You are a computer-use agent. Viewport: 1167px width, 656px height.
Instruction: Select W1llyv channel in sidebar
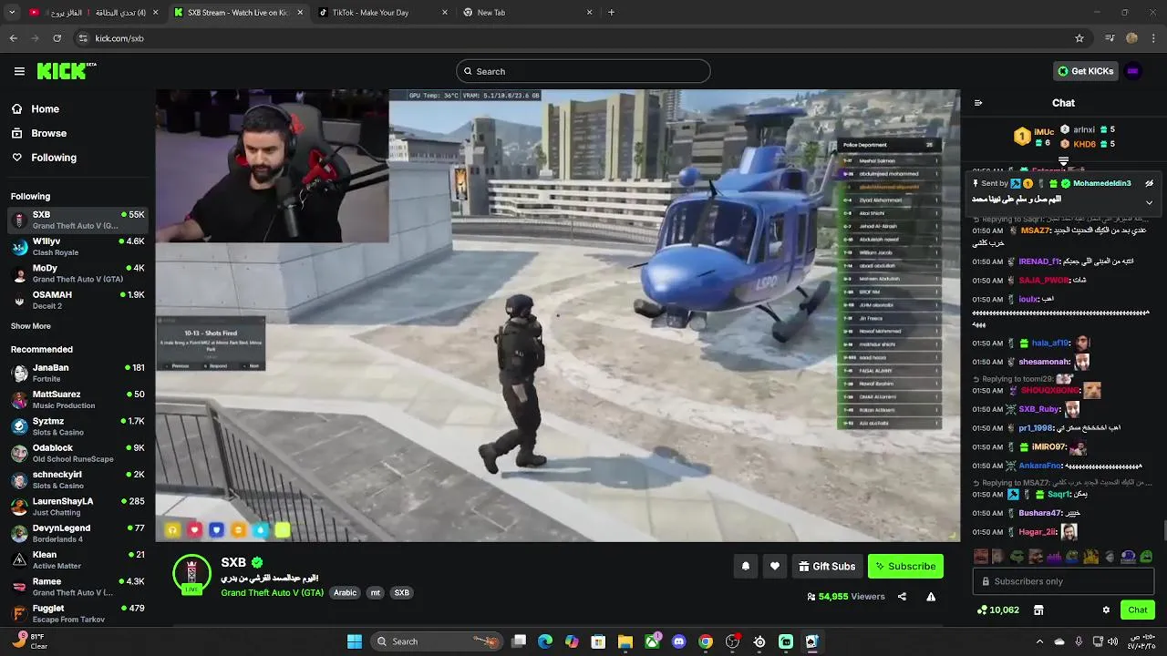[77, 246]
